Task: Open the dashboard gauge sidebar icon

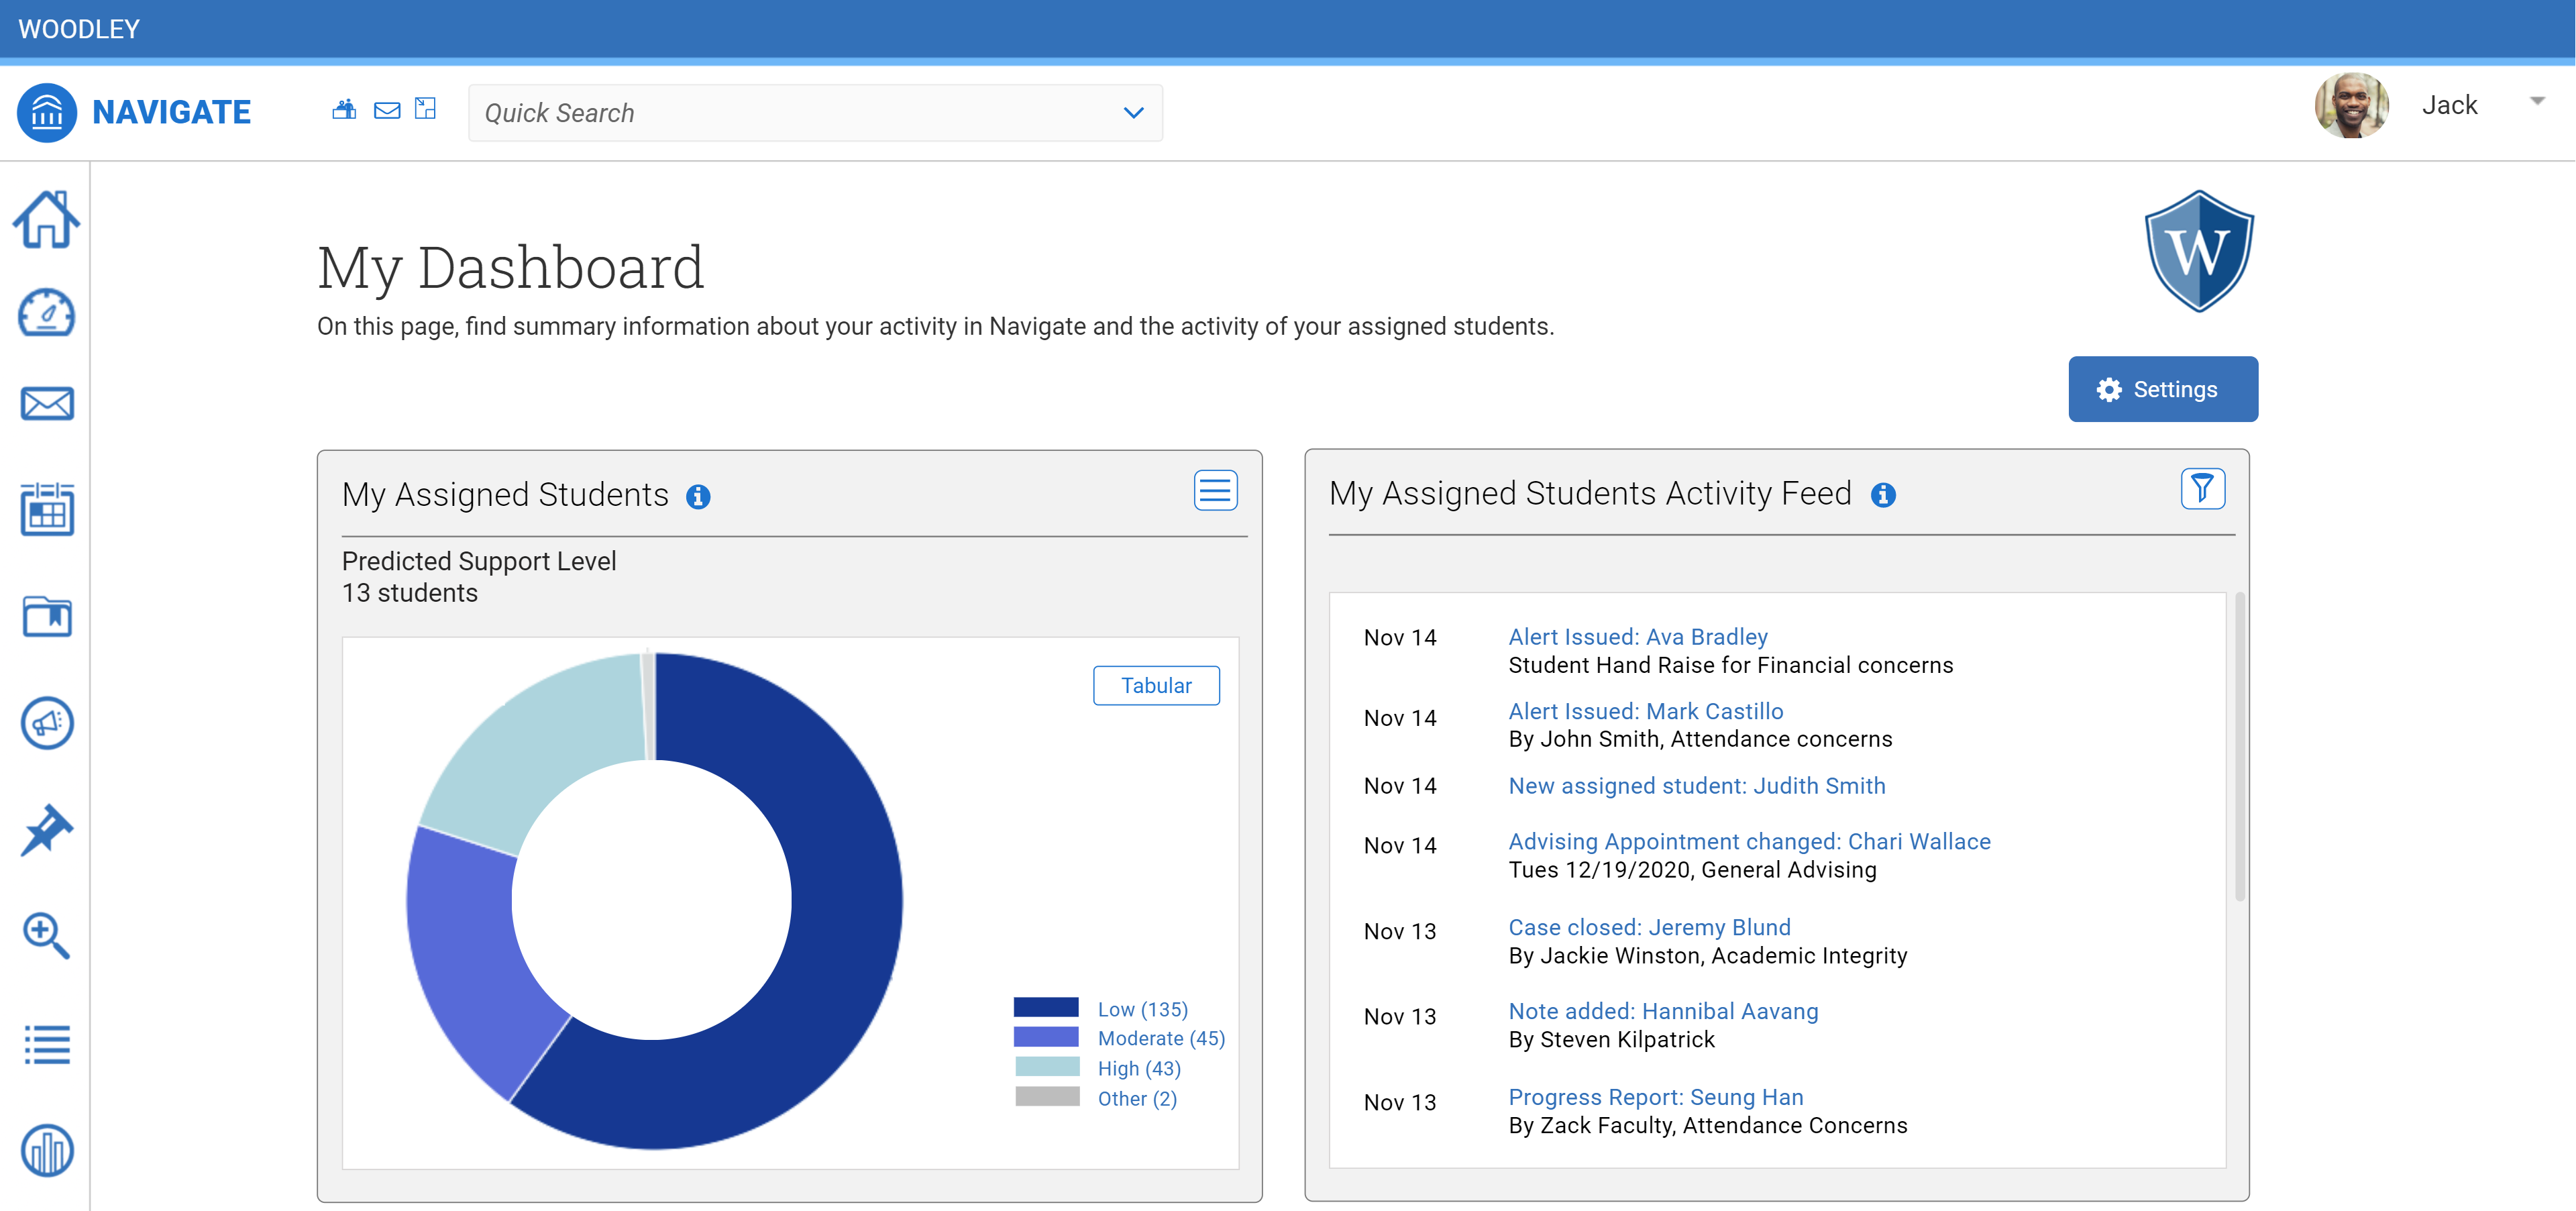Action: [x=46, y=313]
